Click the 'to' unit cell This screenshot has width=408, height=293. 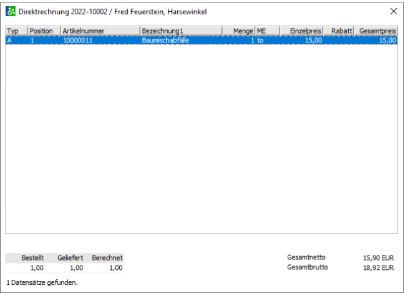click(x=260, y=41)
